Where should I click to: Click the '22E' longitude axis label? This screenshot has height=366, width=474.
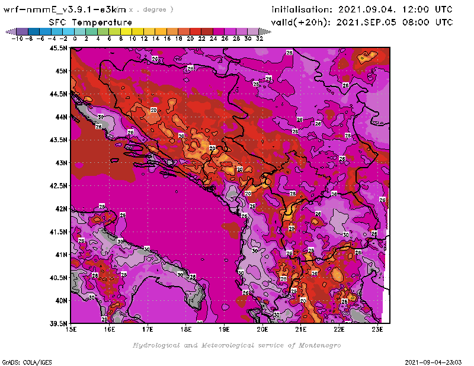click(339, 329)
